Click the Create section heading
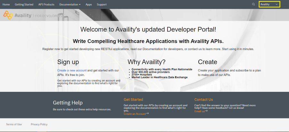 click(208, 62)
